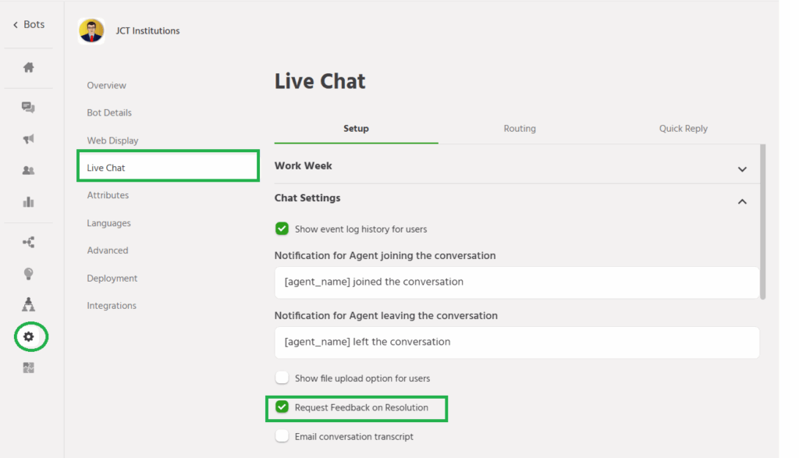
Task: Collapse the Chat Settings section
Action: click(742, 202)
